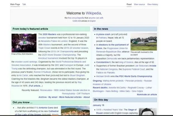173x116 pixels.
Task: Open the Talk tab
Action: pyautogui.click(x=24, y=4)
